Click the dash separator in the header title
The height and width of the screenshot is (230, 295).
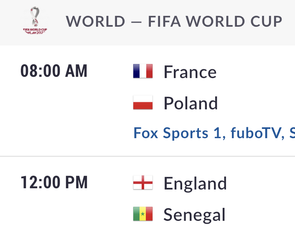click(x=136, y=23)
